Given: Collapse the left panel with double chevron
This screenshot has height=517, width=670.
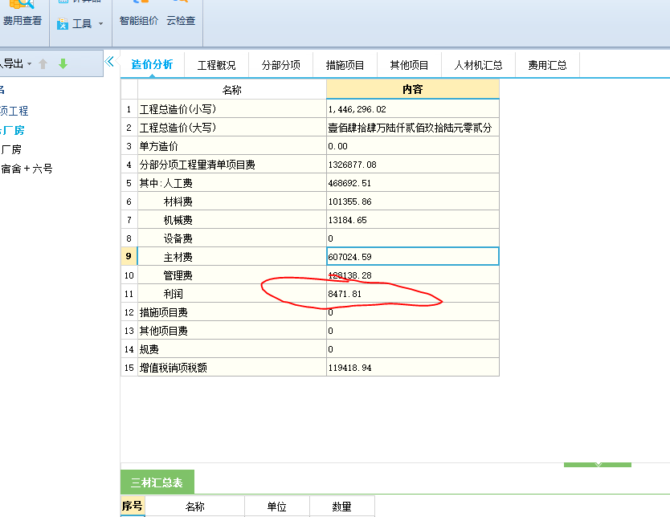Looking at the screenshot, I should point(109,62).
